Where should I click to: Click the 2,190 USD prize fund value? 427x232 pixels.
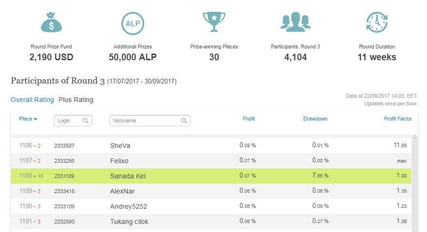pos(51,57)
